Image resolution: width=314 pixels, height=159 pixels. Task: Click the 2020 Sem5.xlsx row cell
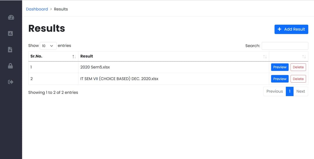[x=95, y=67]
